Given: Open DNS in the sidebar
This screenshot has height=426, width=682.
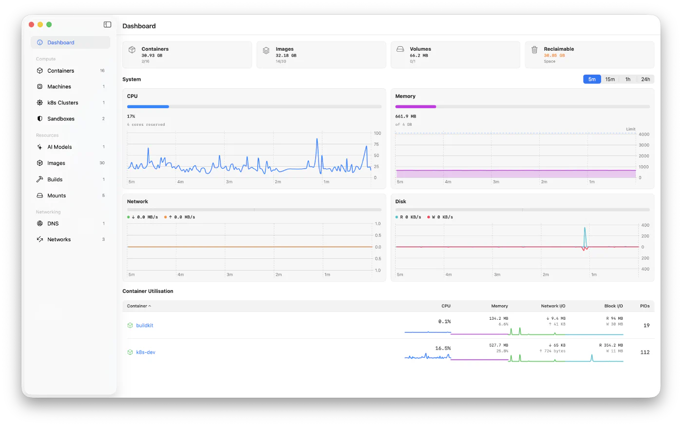Looking at the screenshot, I should tap(71, 224).
